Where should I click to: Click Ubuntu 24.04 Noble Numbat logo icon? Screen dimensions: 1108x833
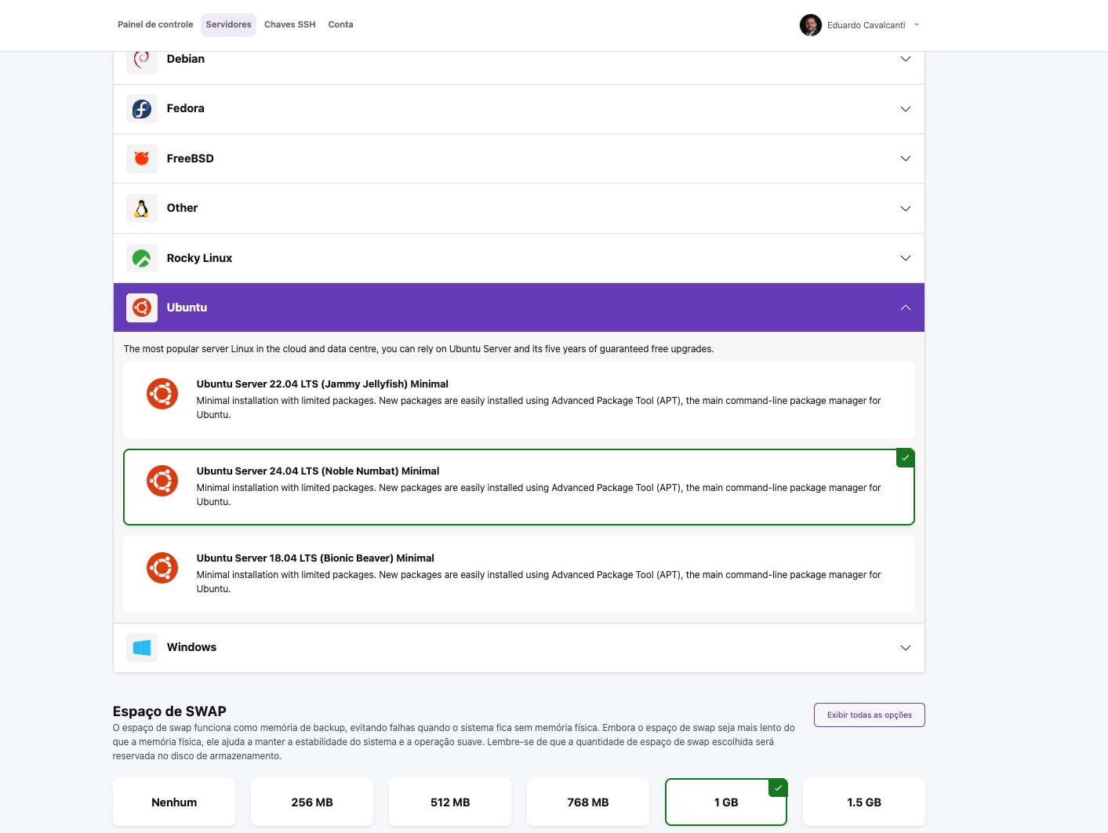tap(162, 481)
